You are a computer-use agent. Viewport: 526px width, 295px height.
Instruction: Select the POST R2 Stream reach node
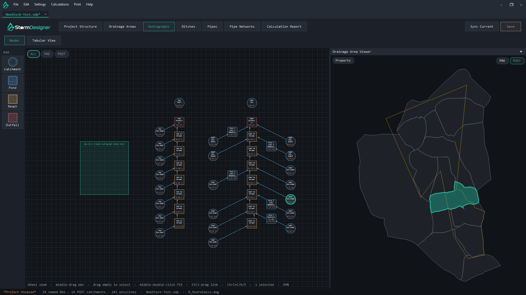pyautogui.click(x=252, y=209)
